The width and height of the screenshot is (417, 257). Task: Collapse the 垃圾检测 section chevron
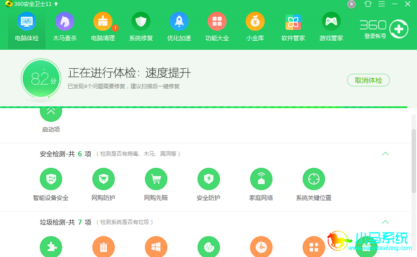(x=385, y=222)
